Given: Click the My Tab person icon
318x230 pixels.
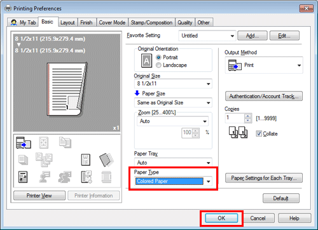Looking at the screenshot, I should point(14,22).
